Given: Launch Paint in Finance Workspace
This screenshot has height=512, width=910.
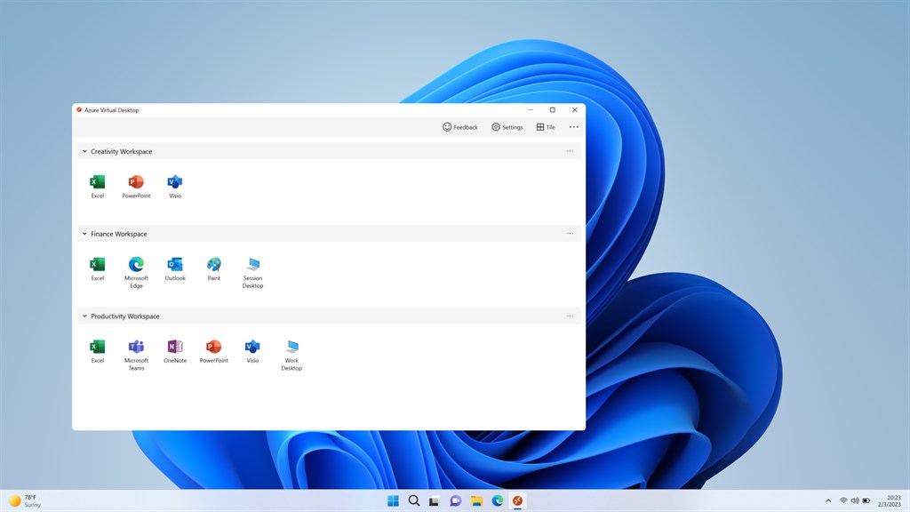Looking at the screenshot, I should tap(213, 268).
